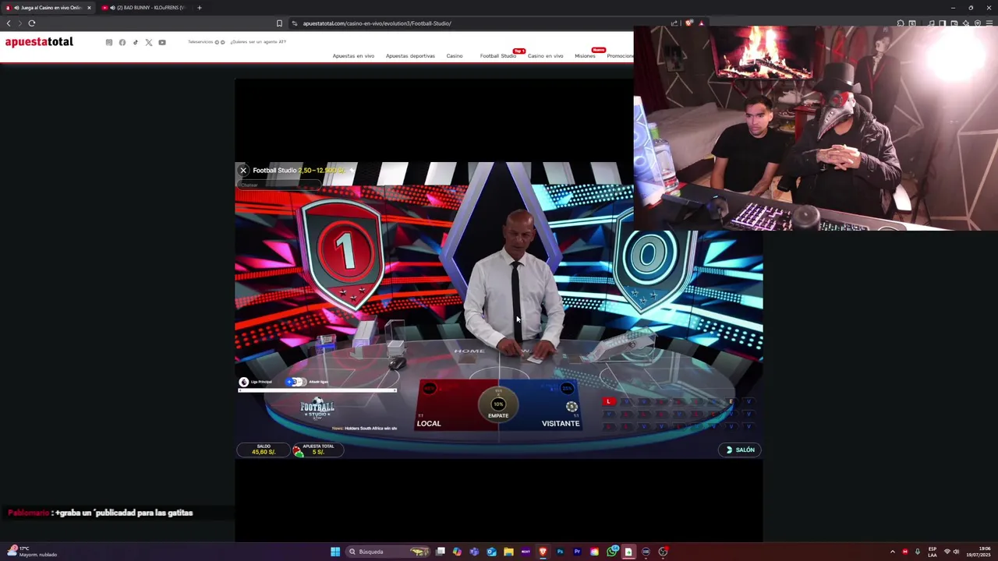Open File Explorer from taskbar
Viewport: 998px width, 561px height.
tap(508, 552)
